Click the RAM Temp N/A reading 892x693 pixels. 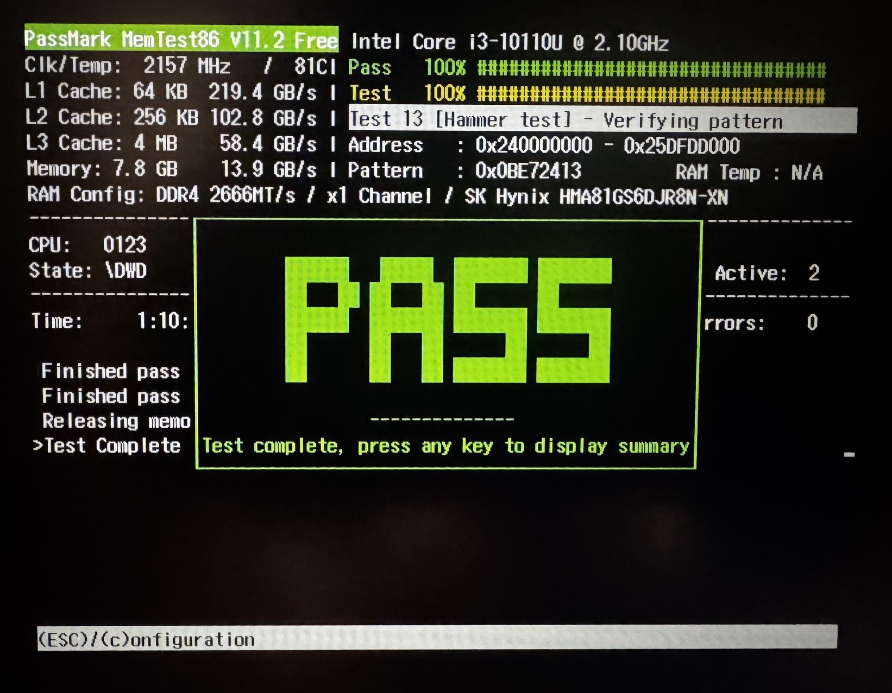point(749,173)
